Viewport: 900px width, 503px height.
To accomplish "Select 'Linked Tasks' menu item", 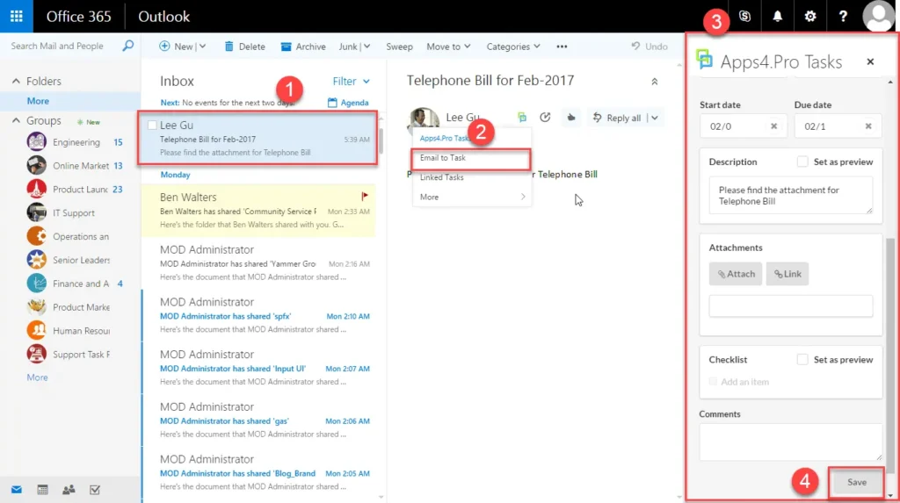I will point(442,177).
